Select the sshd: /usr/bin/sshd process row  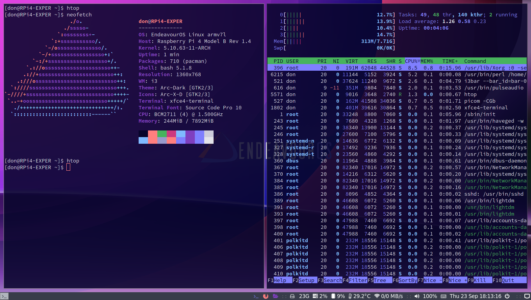[397, 194]
